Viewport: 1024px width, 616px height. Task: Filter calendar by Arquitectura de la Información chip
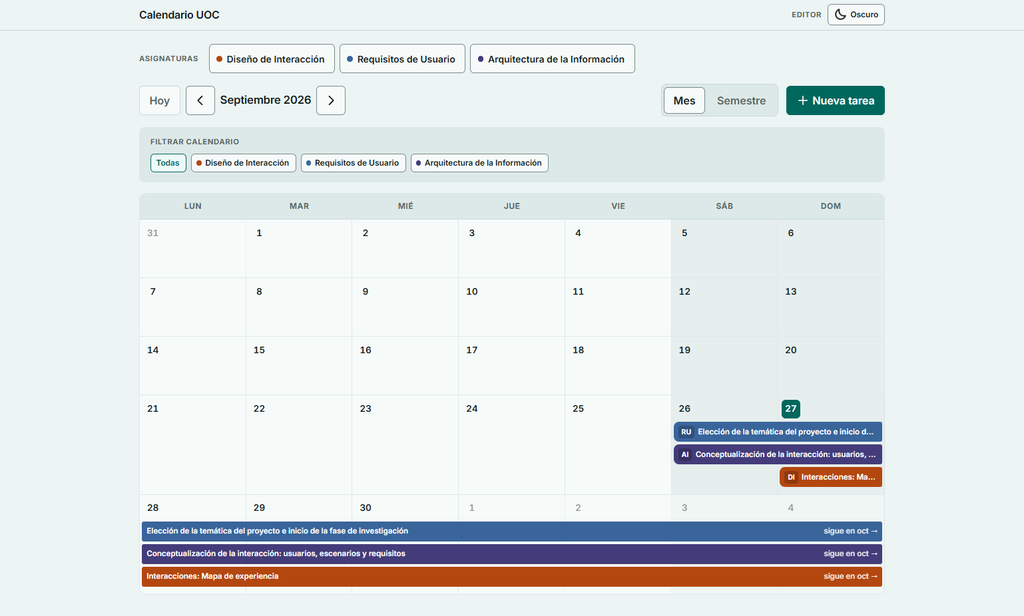479,163
